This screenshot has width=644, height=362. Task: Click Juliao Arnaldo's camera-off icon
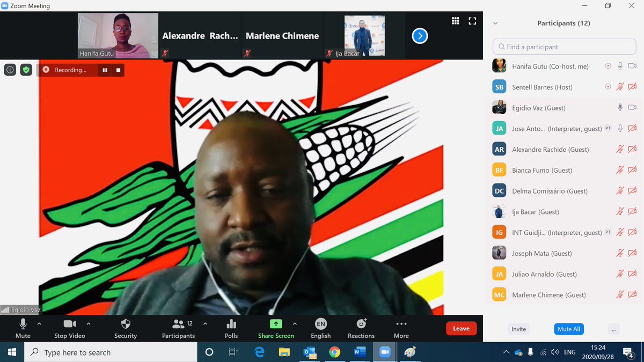click(632, 274)
